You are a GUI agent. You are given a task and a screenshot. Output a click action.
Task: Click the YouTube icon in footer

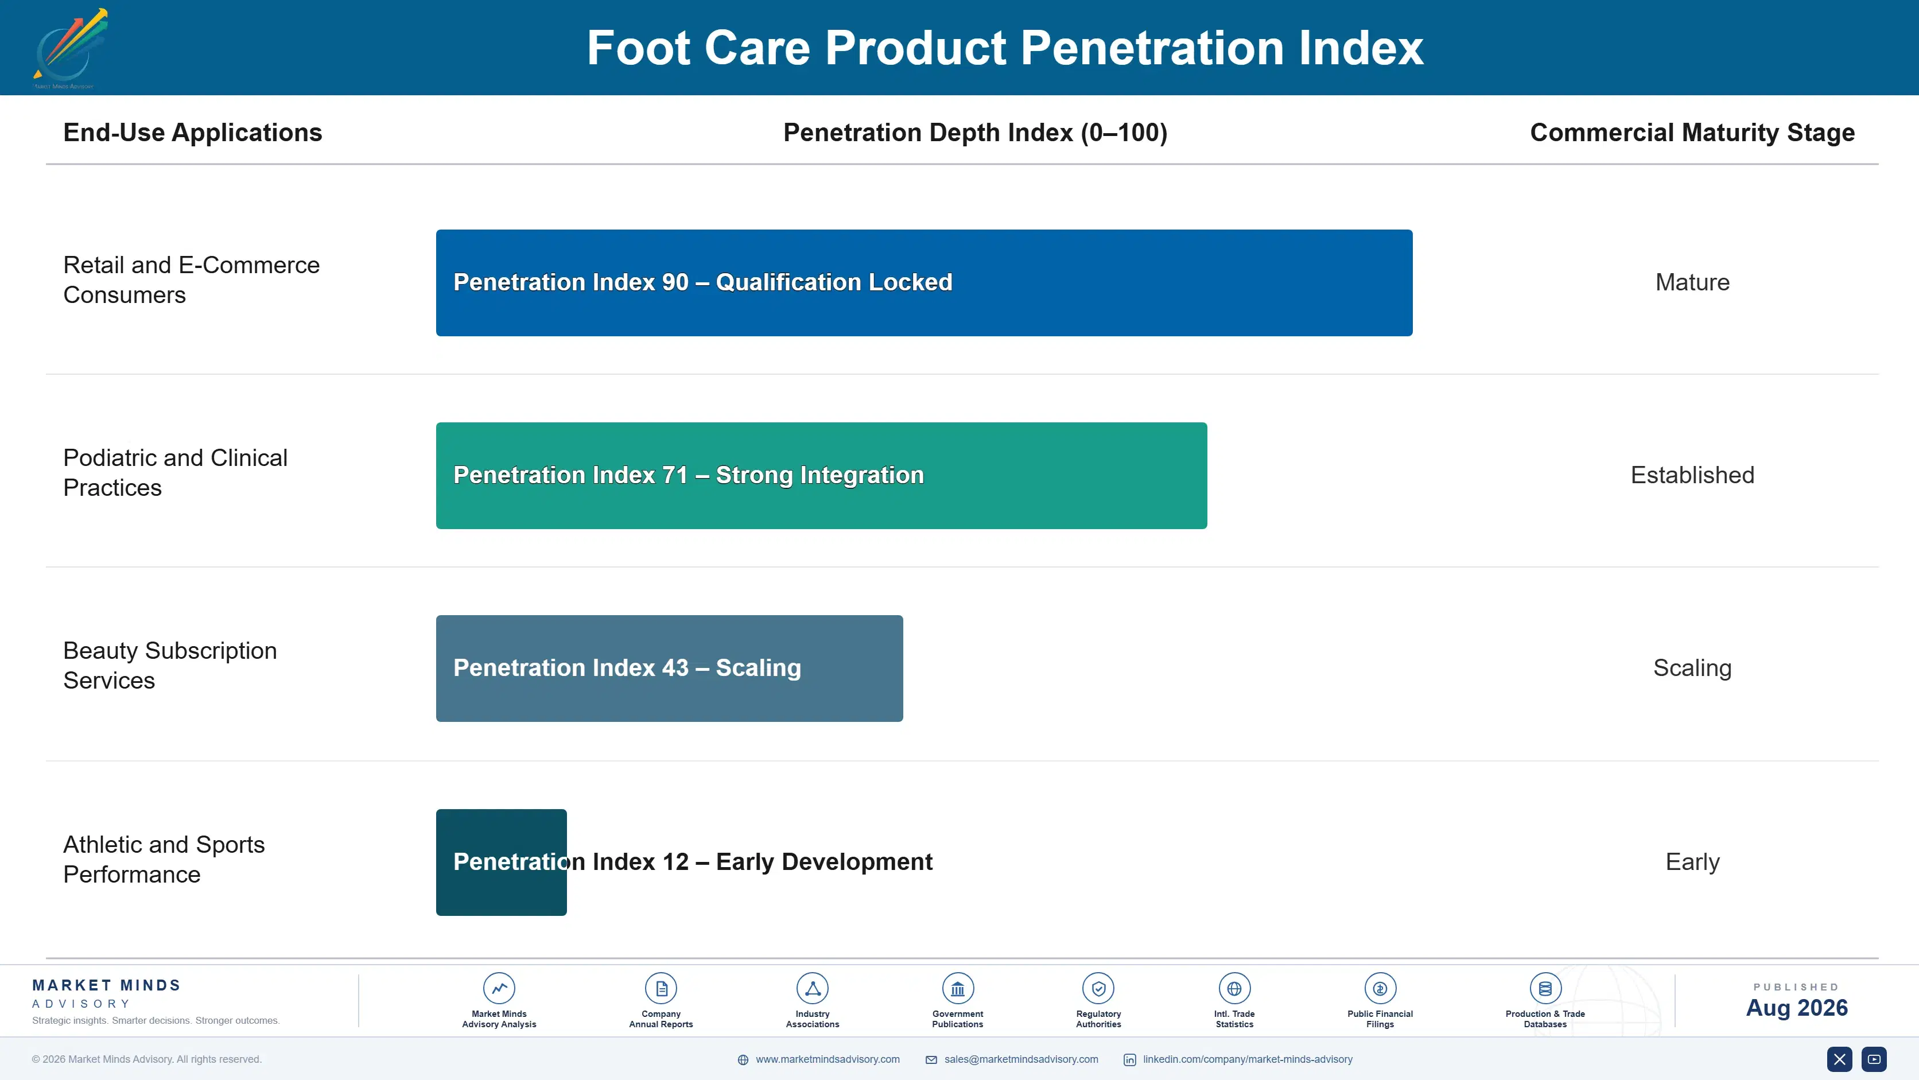tap(1874, 1059)
